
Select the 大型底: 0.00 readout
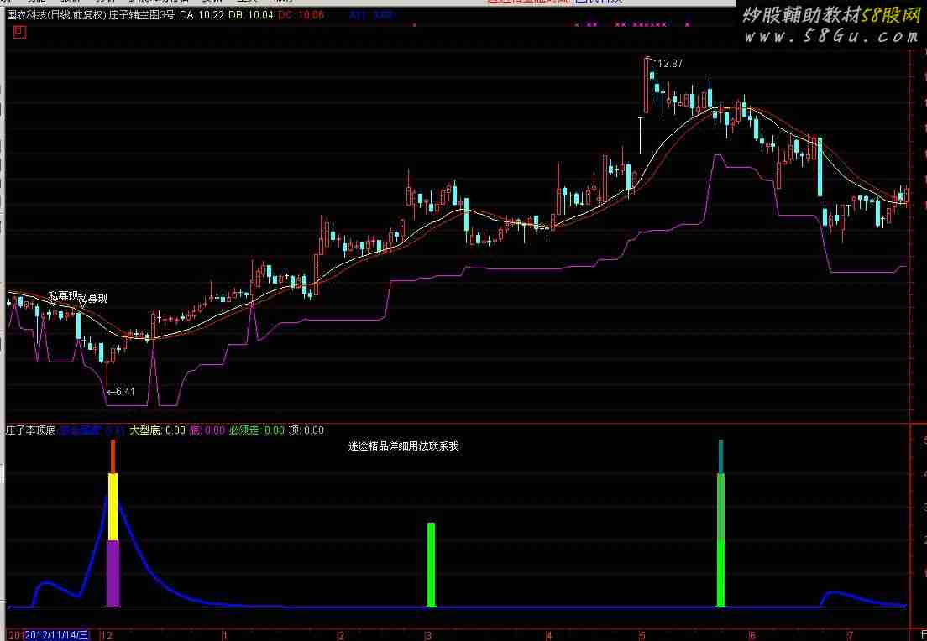[157, 430]
